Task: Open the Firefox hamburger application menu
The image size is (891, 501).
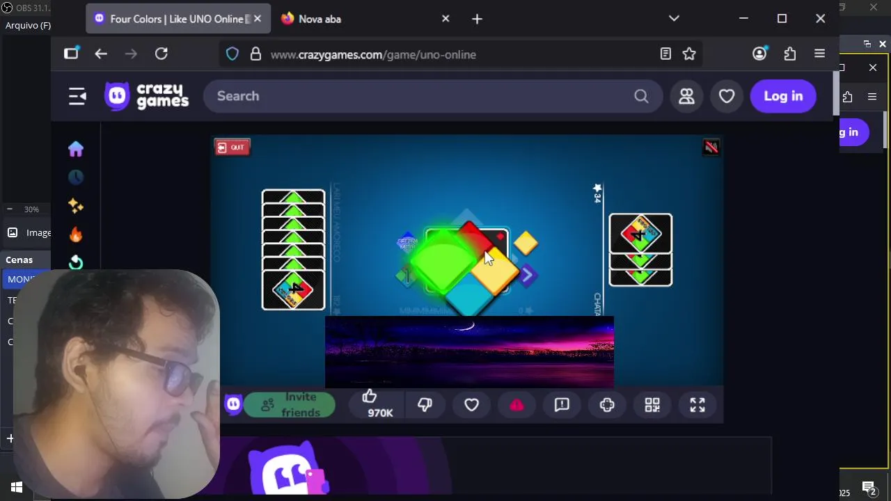Action: click(819, 54)
